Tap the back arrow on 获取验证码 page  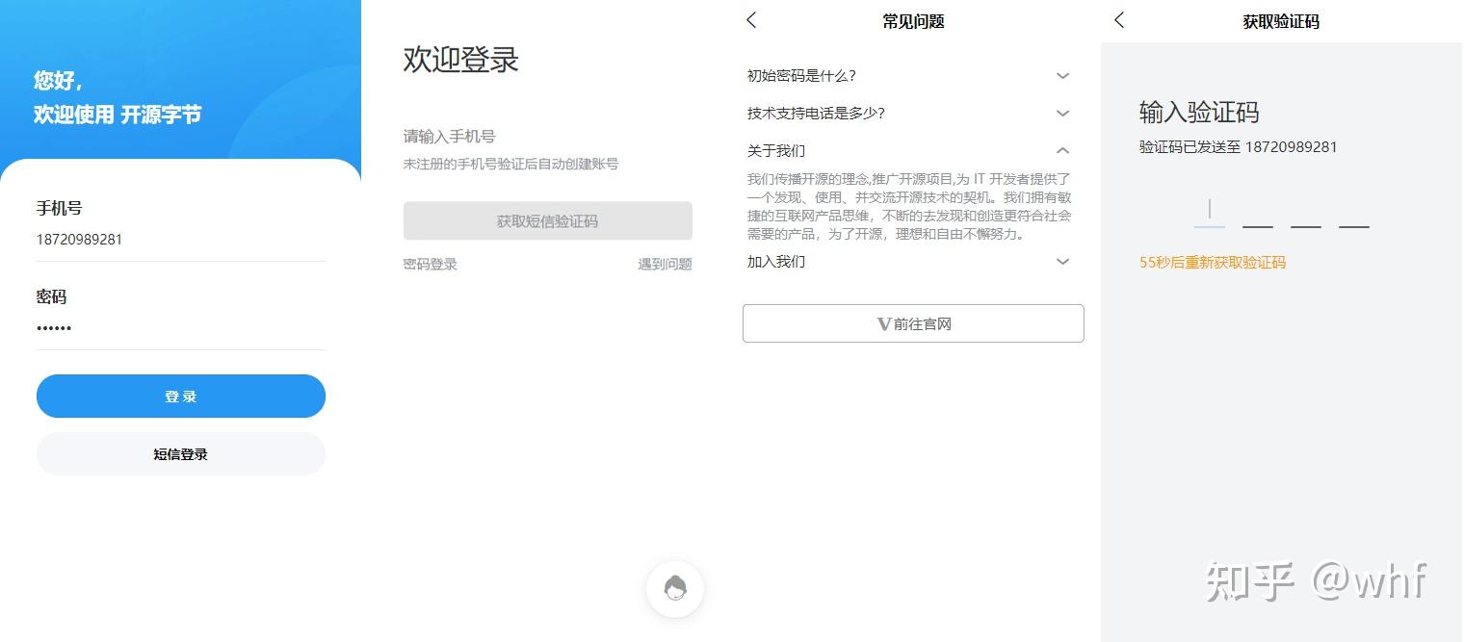pyautogui.click(x=1119, y=20)
